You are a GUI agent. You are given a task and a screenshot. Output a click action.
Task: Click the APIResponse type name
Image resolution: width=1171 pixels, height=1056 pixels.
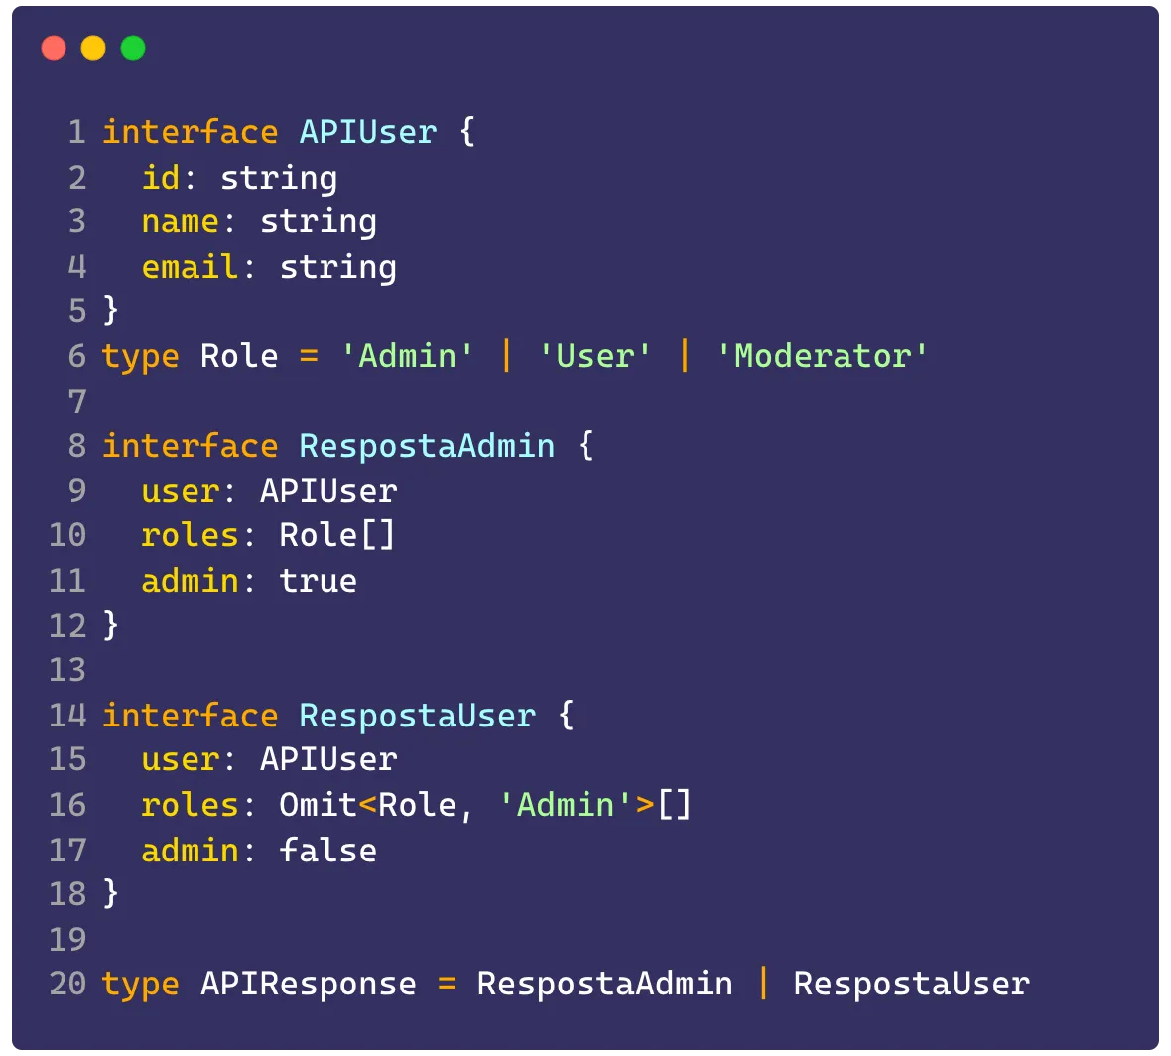(x=309, y=985)
